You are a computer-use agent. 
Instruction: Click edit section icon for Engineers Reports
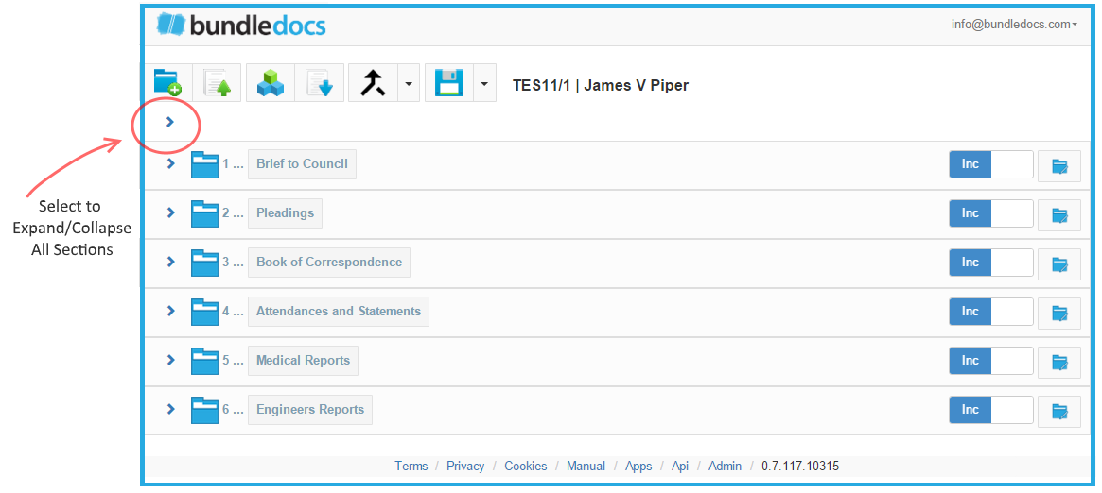pos(1059,412)
